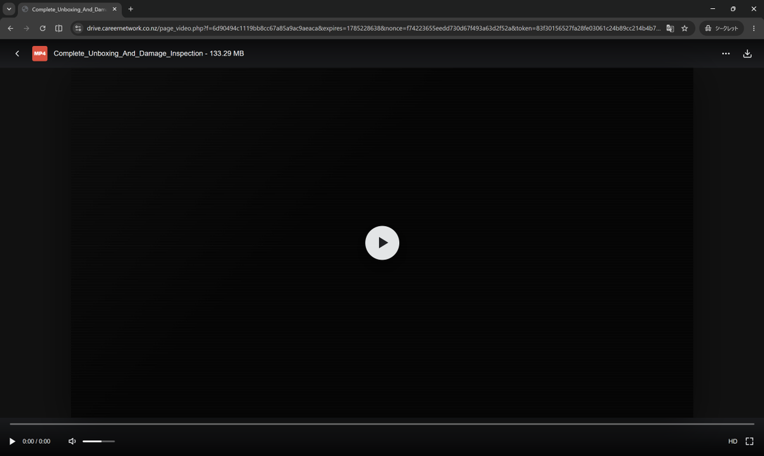This screenshot has height=456, width=764.
Task: Click the incognito シークレット button
Action: click(722, 28)
